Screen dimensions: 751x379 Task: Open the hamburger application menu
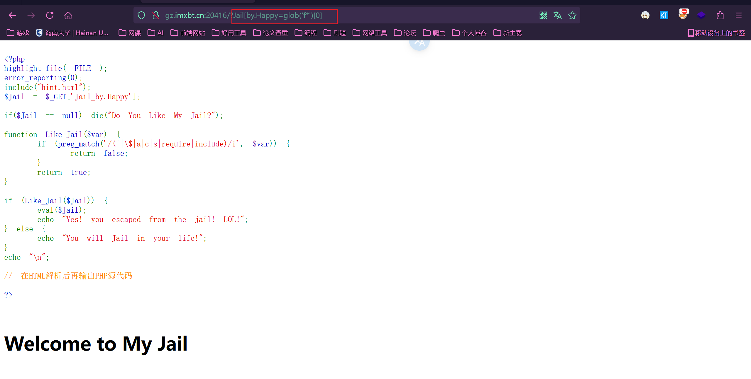pos(739,15)
